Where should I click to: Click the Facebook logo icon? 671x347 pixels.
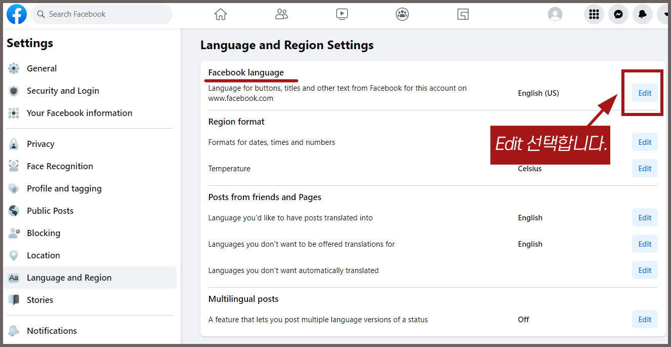[17, 14]
